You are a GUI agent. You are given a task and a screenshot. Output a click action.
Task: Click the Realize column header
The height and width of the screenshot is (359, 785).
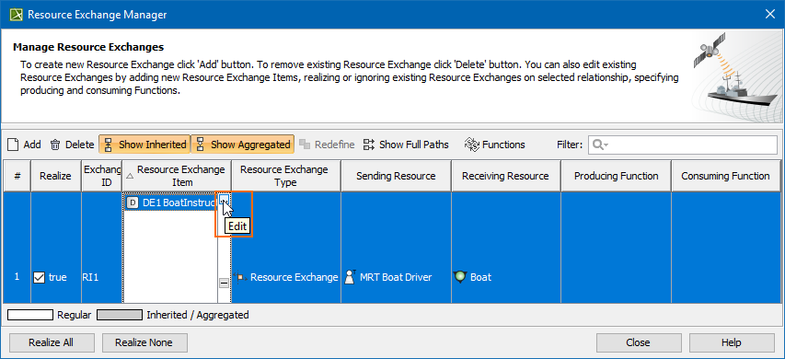55,176
